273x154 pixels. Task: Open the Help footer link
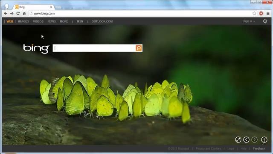244,148
